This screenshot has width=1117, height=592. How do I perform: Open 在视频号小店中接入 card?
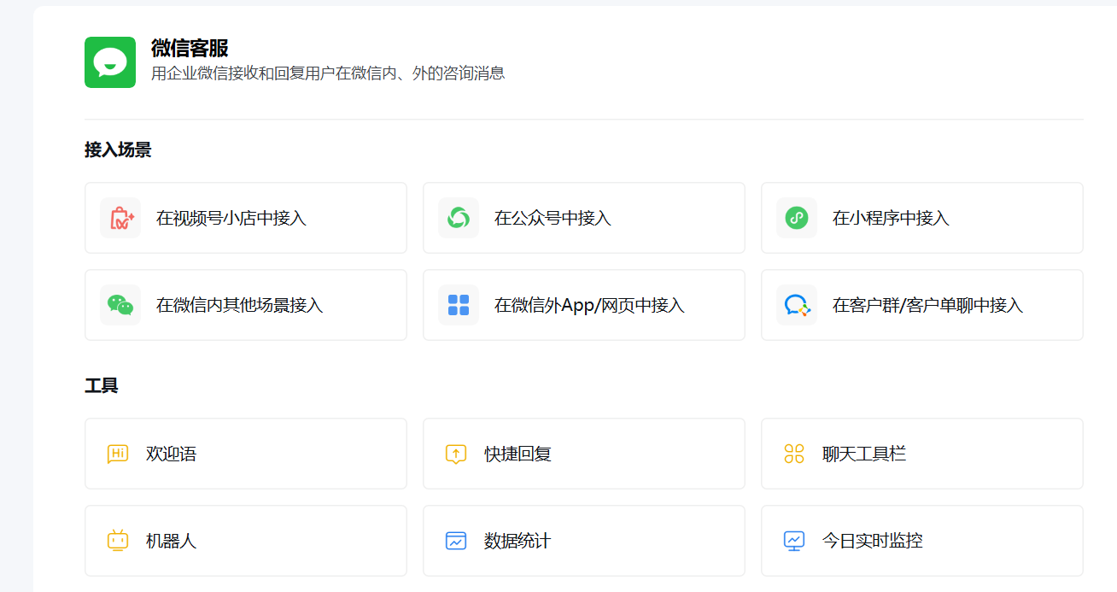coord(246,218)
